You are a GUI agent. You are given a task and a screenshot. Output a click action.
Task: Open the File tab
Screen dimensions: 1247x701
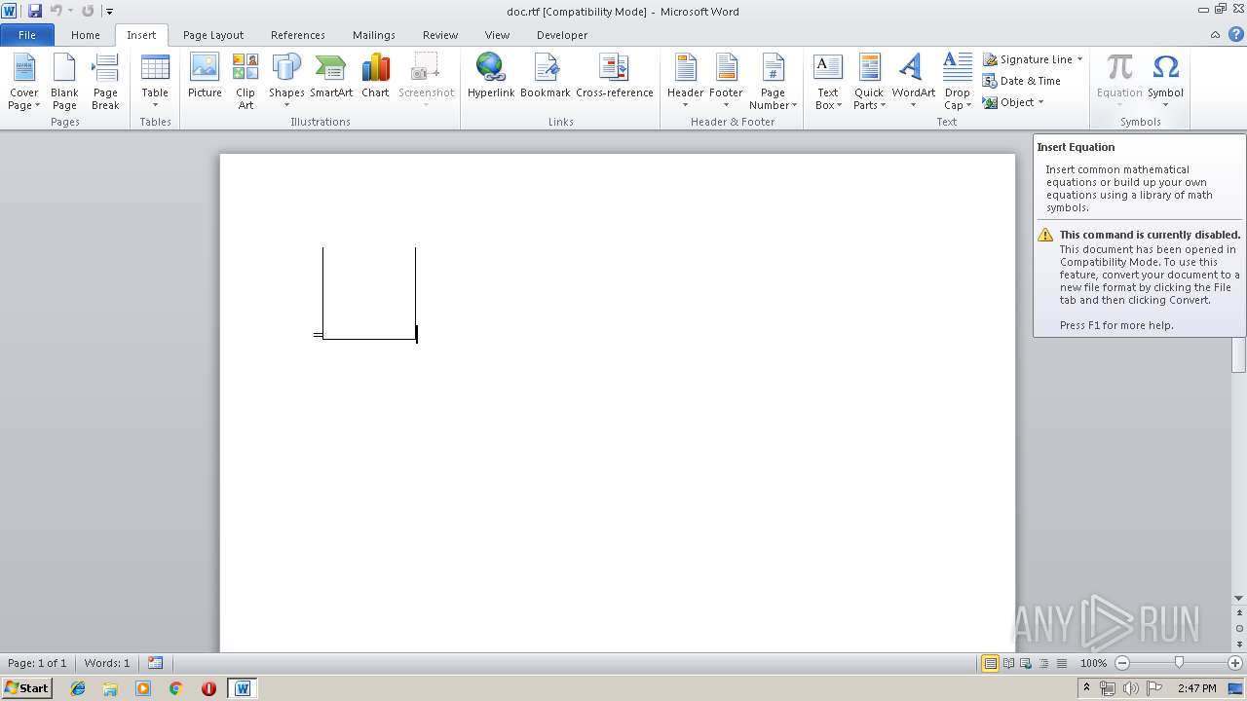(x=27, y=35)
